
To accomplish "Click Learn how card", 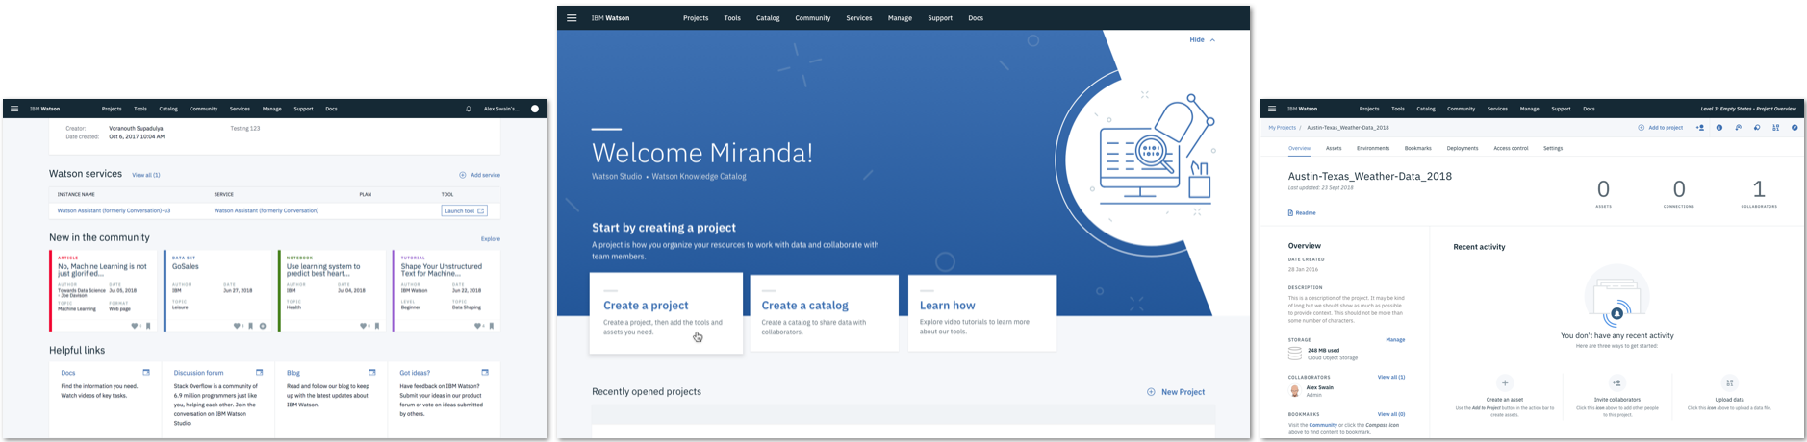I will (x=982, y=313).
